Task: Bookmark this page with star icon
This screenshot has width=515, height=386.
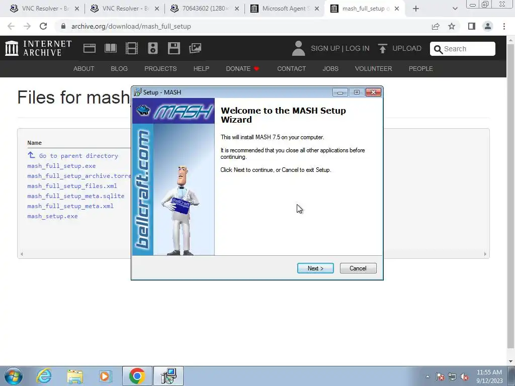Action: 452,26
